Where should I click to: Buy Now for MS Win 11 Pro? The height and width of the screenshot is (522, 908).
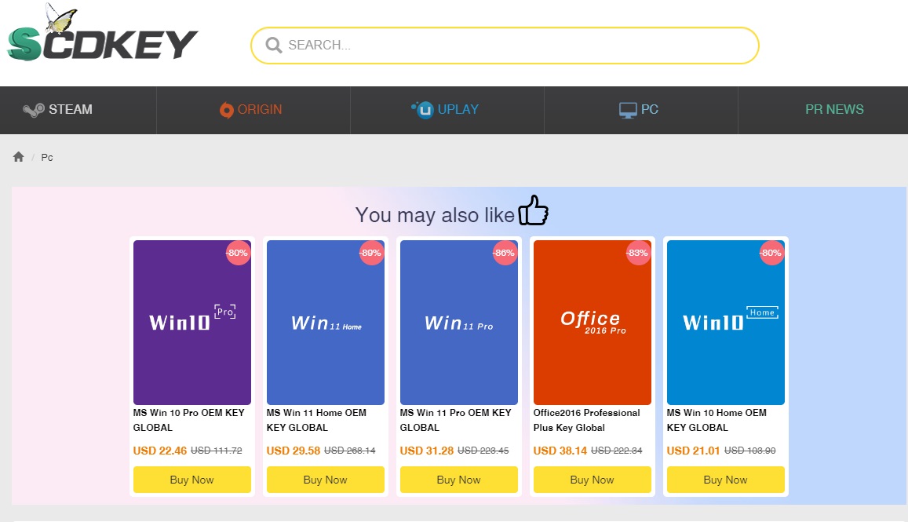click(x=458, y=480)
